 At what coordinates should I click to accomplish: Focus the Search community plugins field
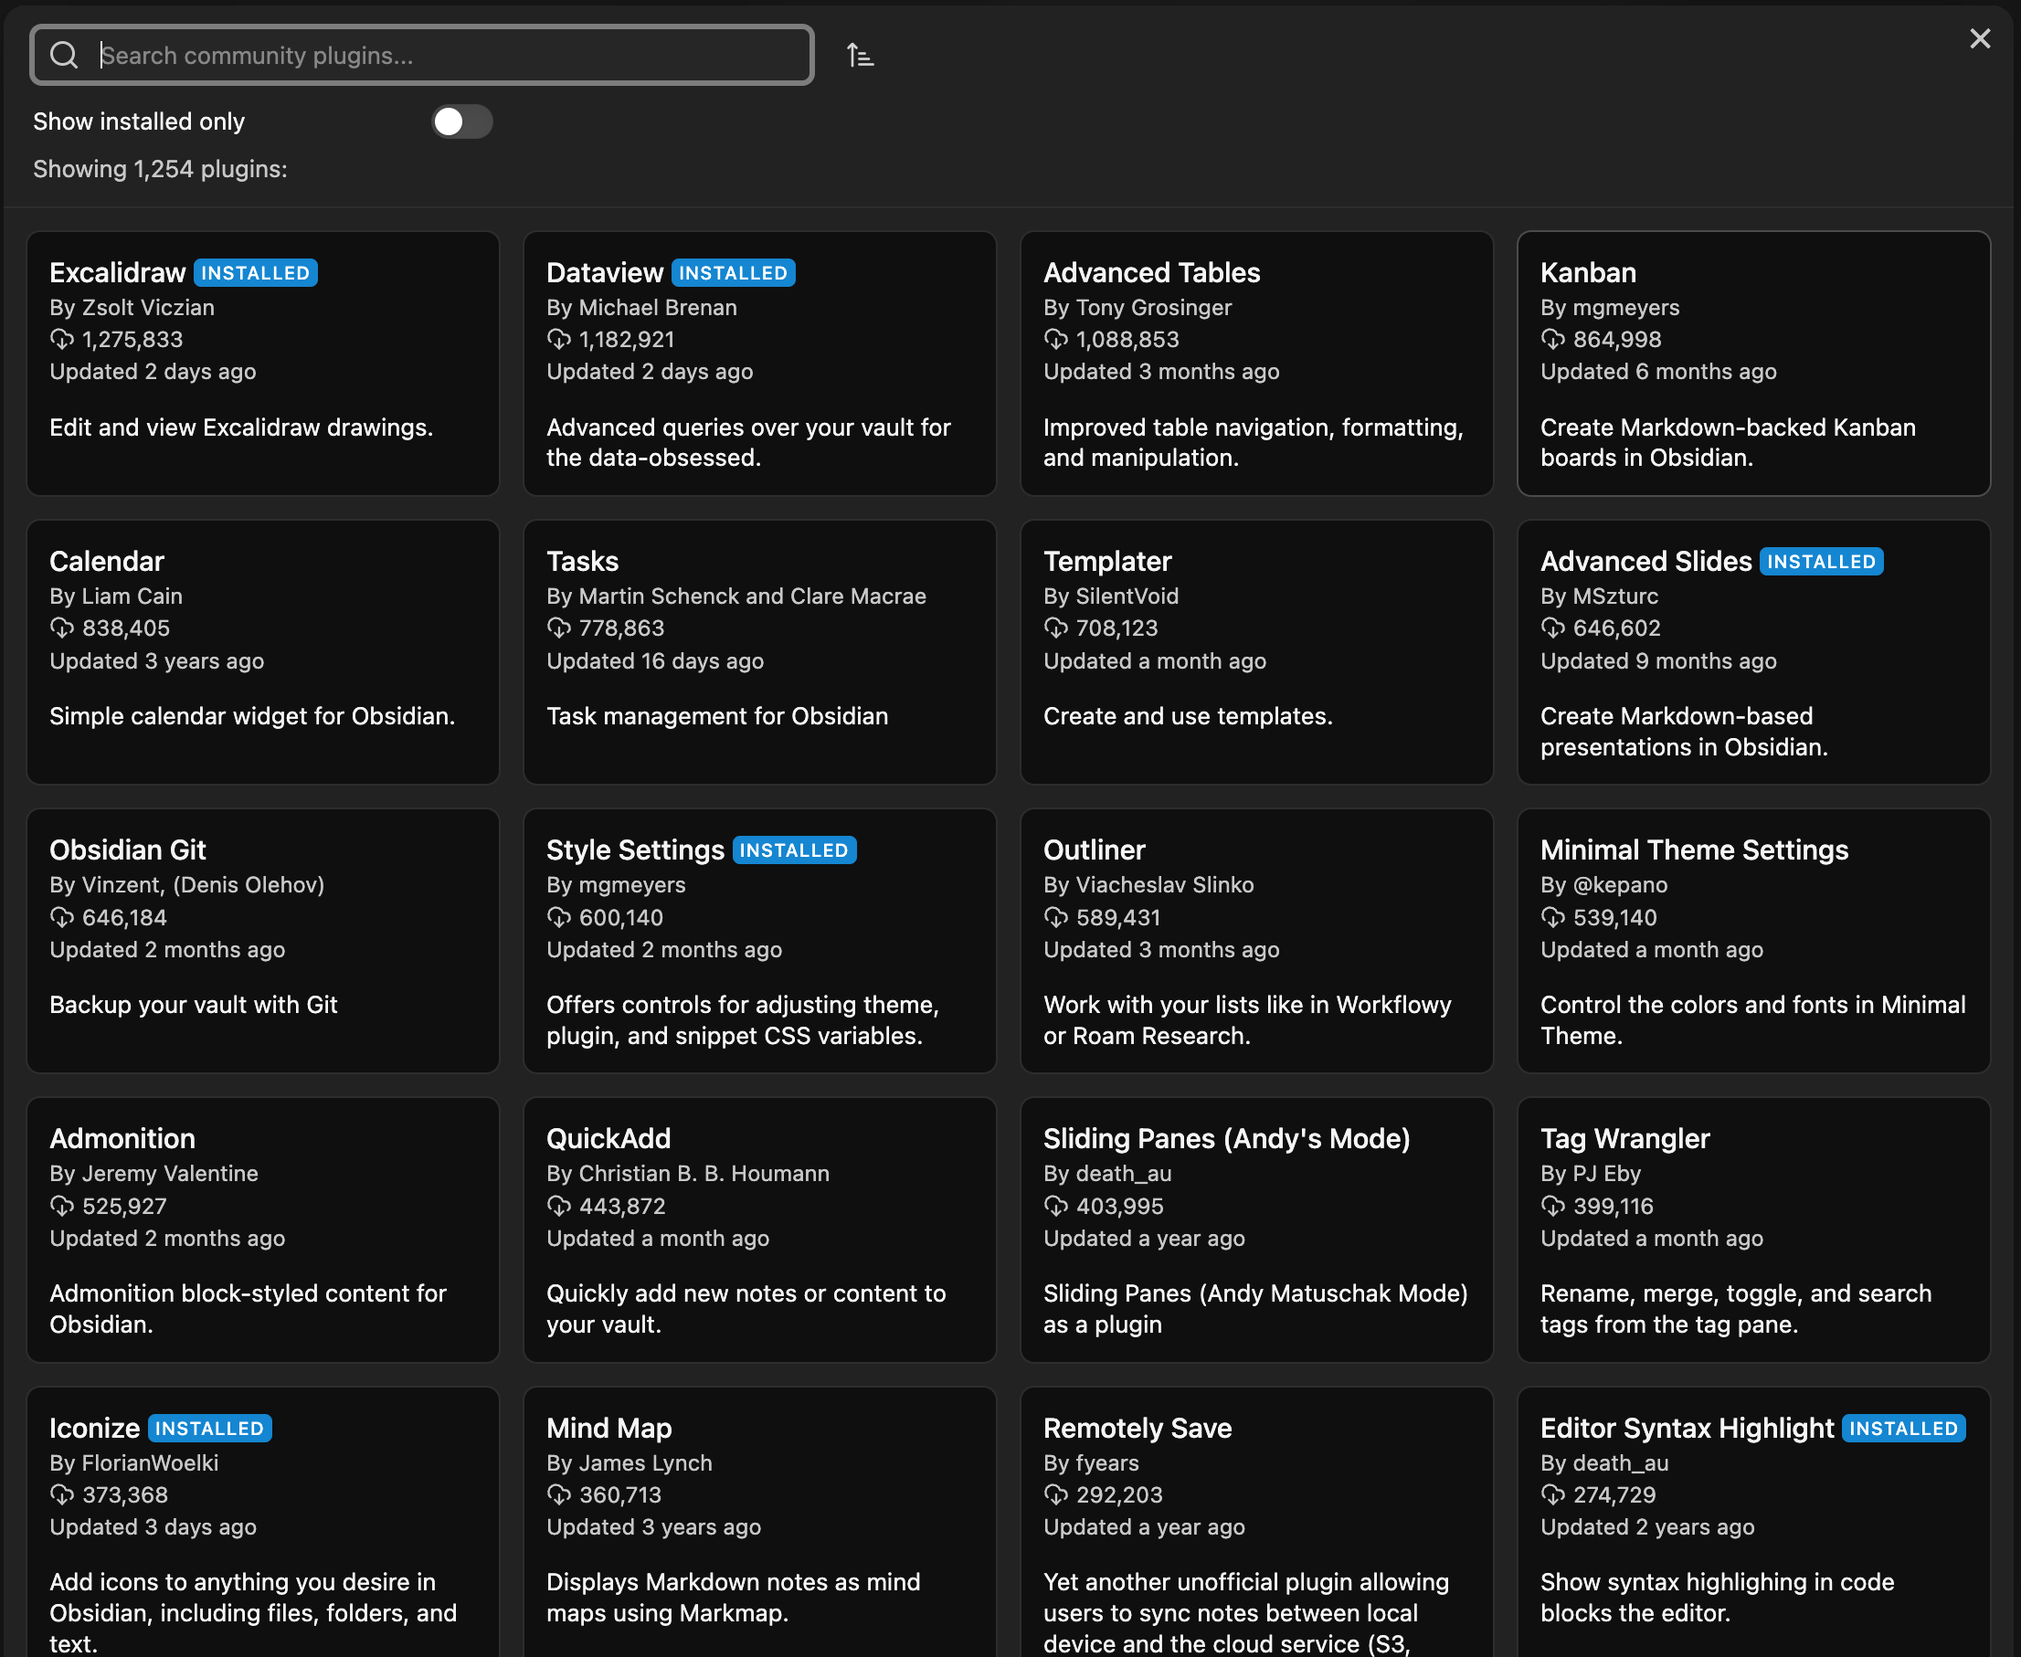(x=422, y=56)
